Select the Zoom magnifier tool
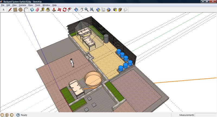This screenshot has width=217, height=117. point(87,10)
